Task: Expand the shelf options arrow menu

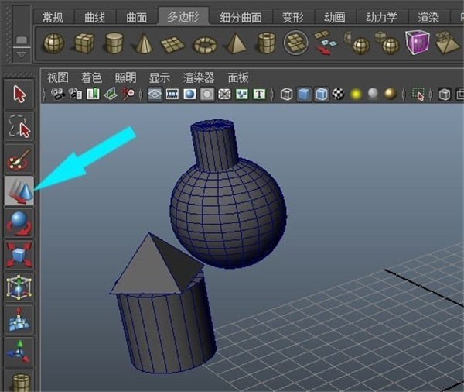Action: tap(21, 54)
